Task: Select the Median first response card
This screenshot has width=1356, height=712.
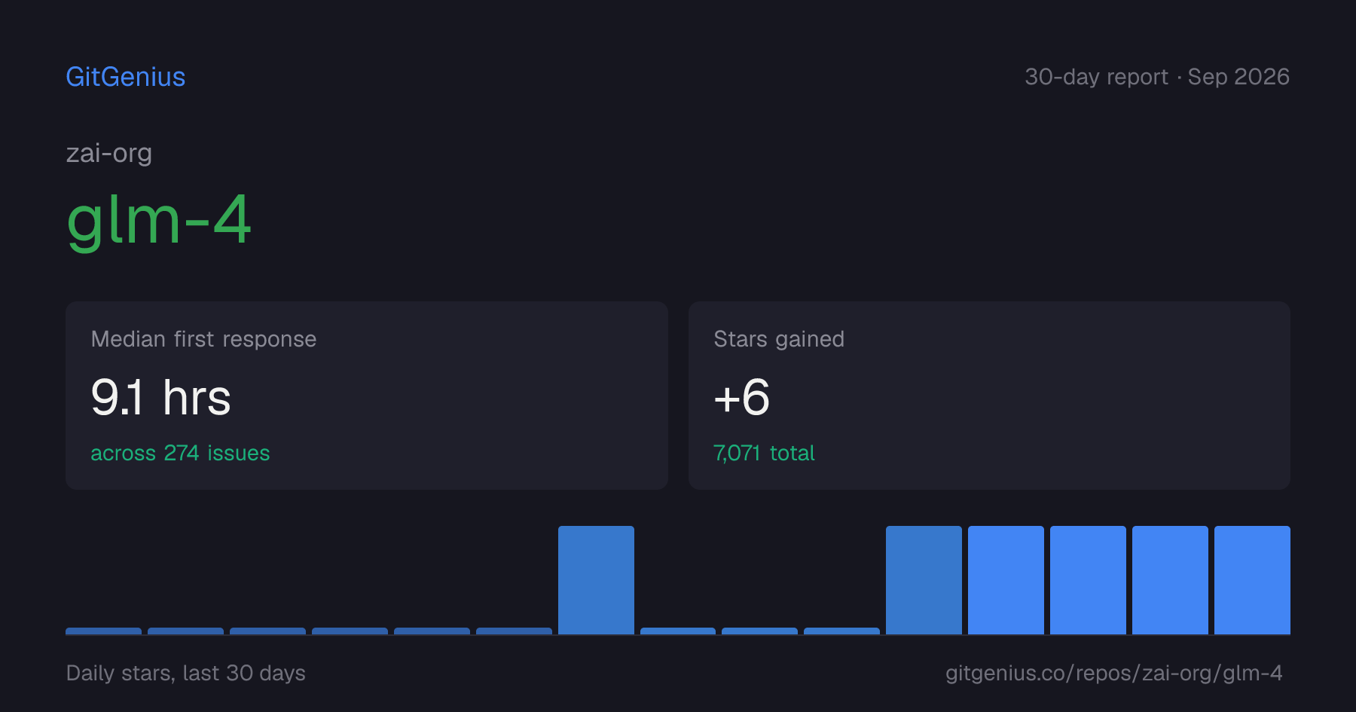Action: [367, 396]
